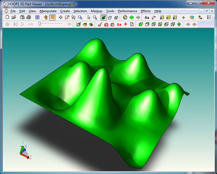The height and width of the screenshot is (174, 217).
Task: Switch to wireframe cube render mode
Action: click(x=116, y=17)
